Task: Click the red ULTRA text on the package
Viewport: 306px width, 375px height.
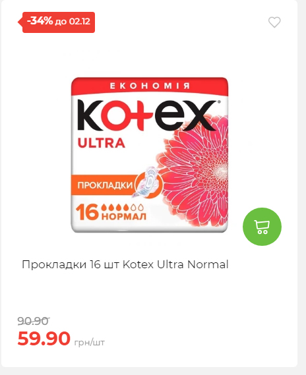Action: [101, 143]
